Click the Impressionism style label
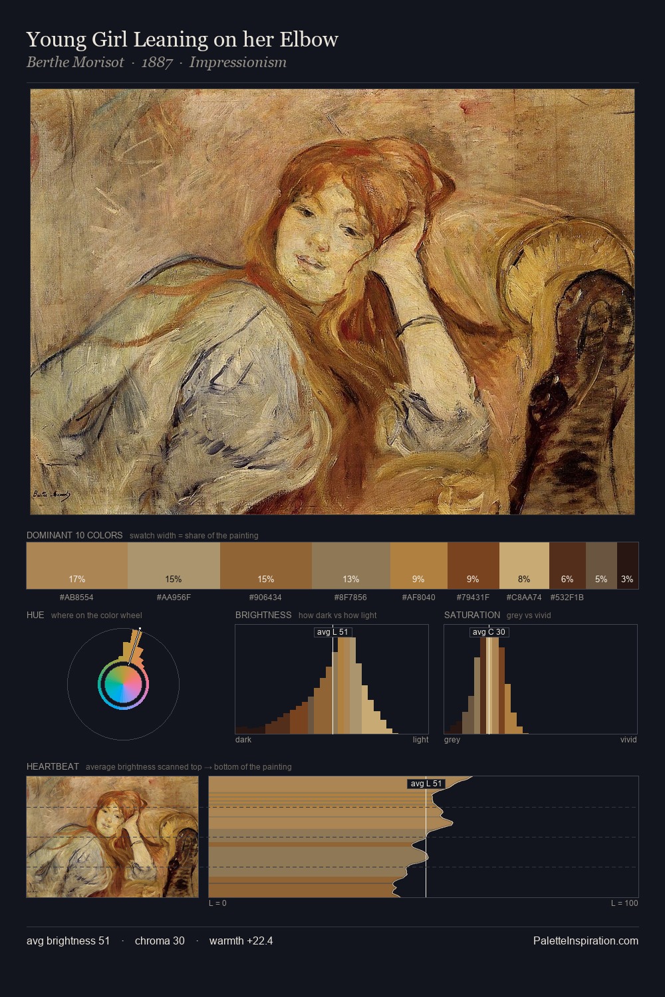 [238, 62]
